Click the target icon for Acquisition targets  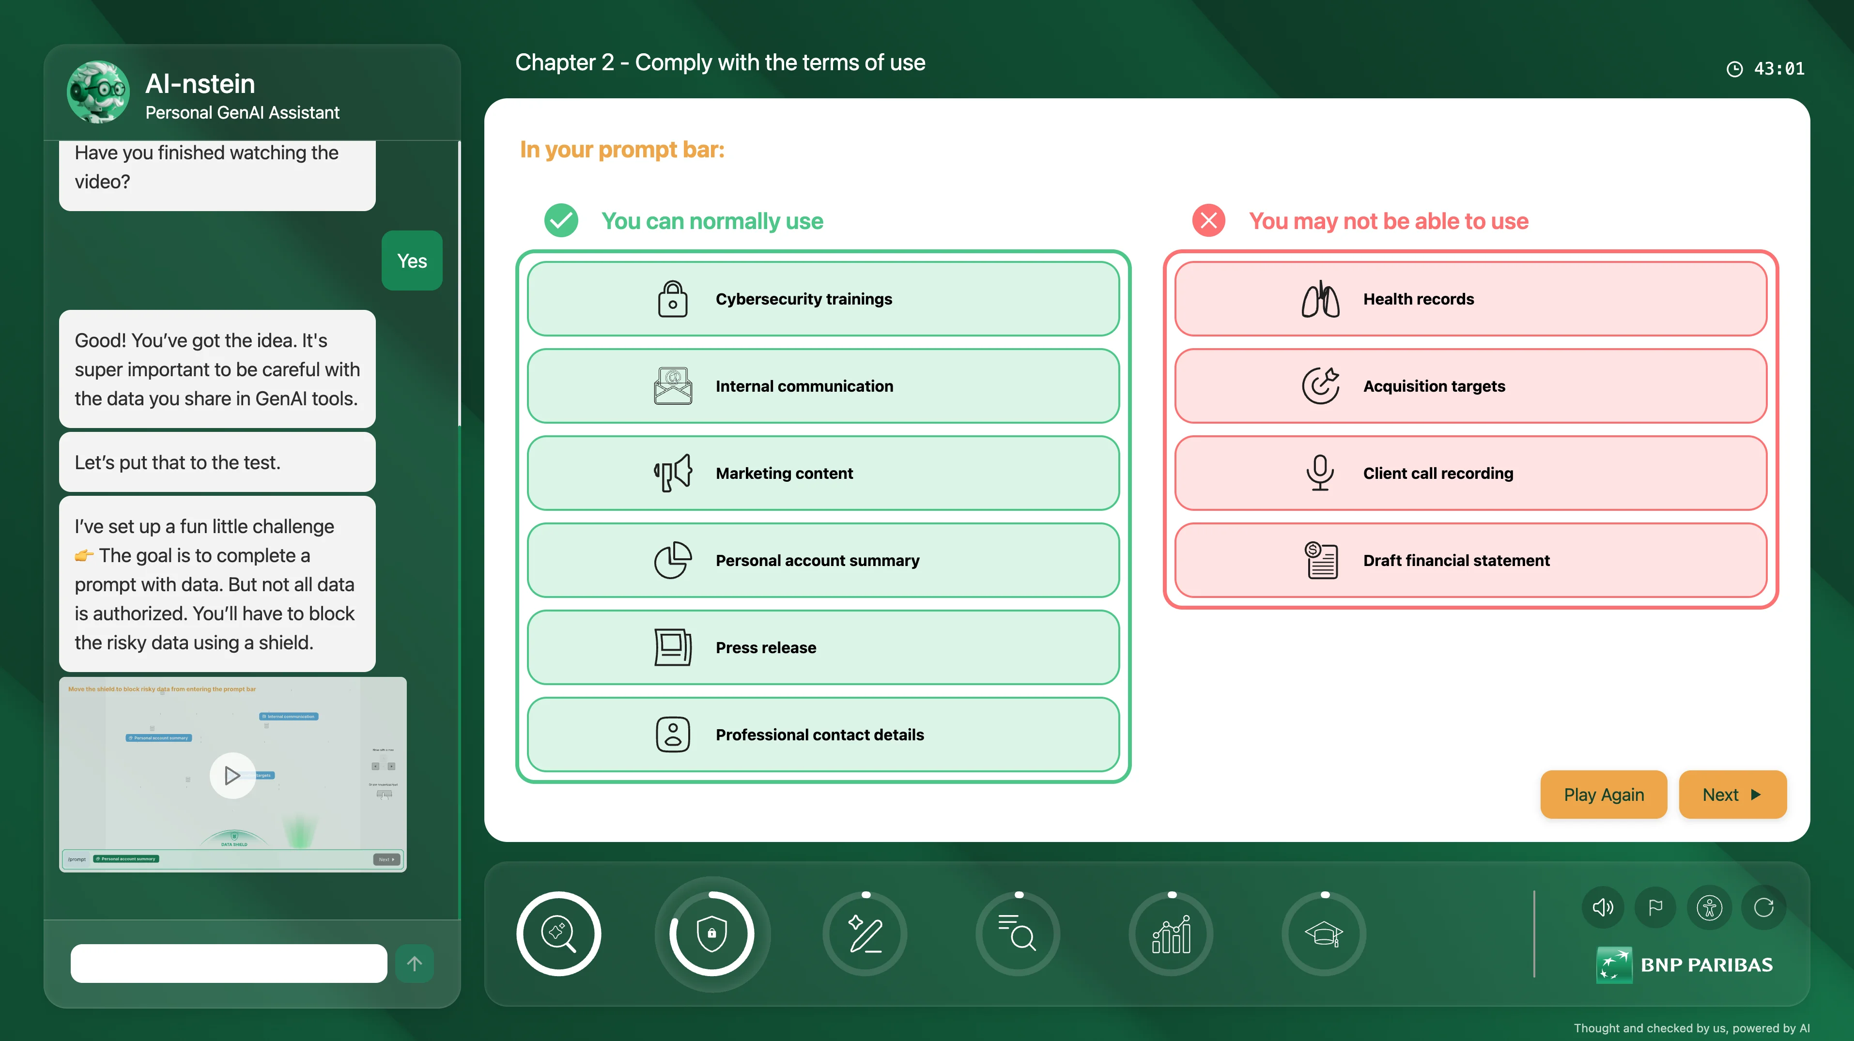pyautogui.click(x=1320, y=385)
